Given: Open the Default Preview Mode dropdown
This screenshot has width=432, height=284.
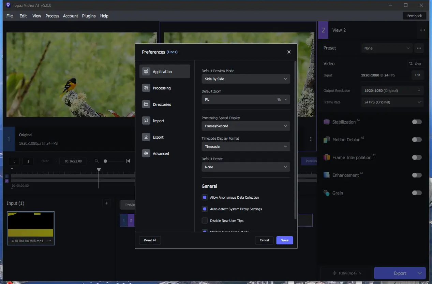Looking at the screenshot, I should (x=246, y=79).
